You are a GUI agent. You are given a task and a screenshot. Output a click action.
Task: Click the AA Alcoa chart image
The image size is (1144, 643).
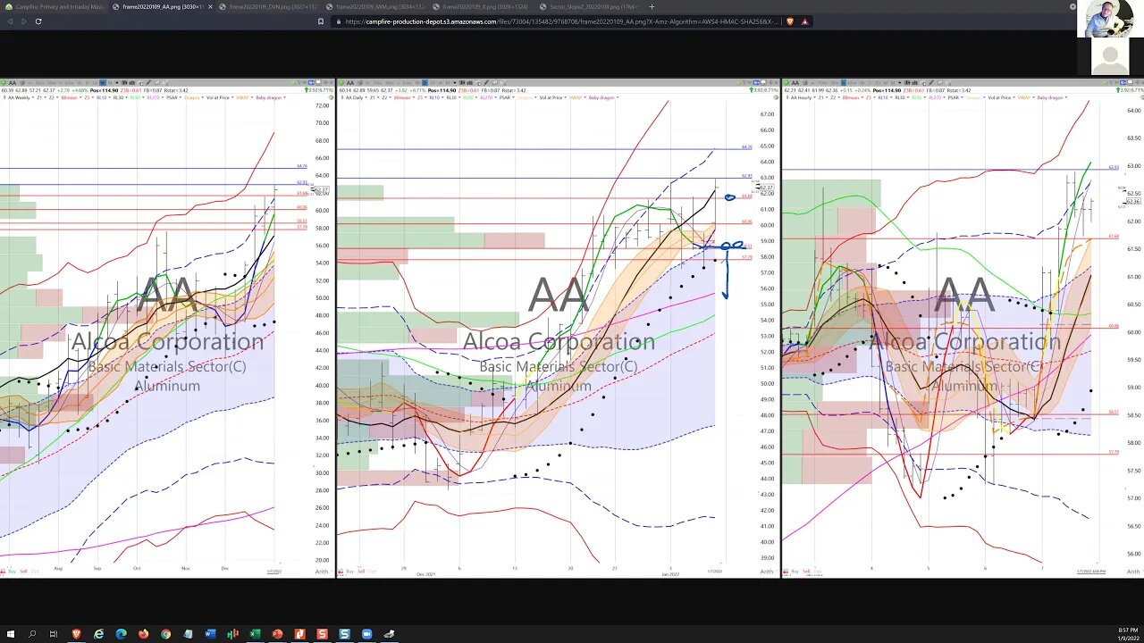pyautogui.click(x=572, y=329)
